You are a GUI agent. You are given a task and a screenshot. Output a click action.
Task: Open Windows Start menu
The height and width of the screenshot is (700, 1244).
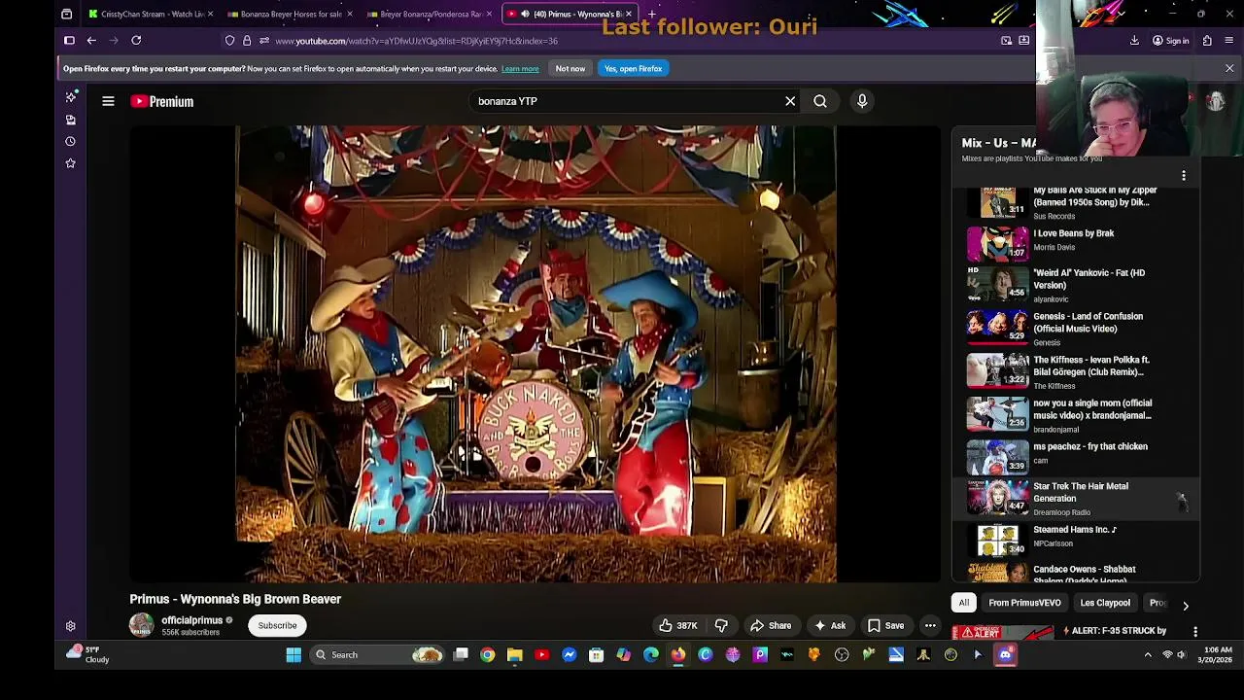coord(294,655)
